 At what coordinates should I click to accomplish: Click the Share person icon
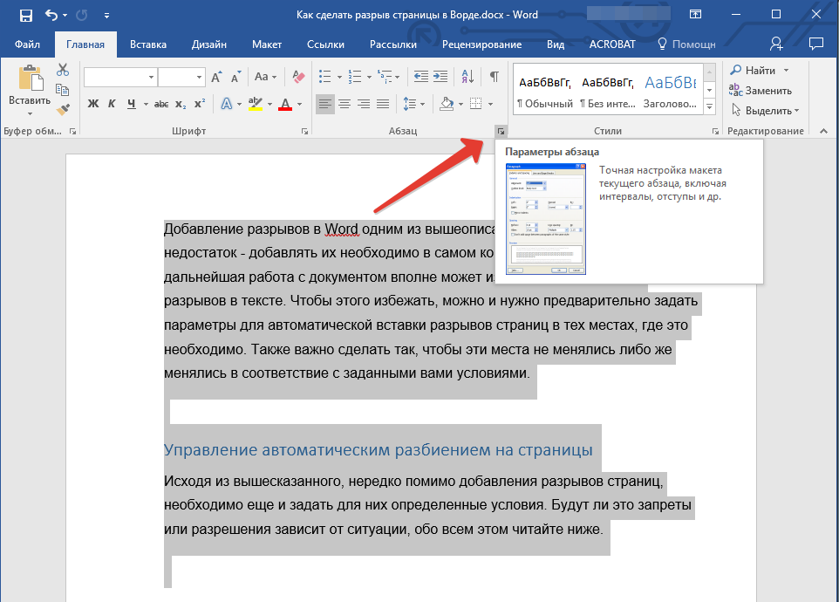pos(776,44)
